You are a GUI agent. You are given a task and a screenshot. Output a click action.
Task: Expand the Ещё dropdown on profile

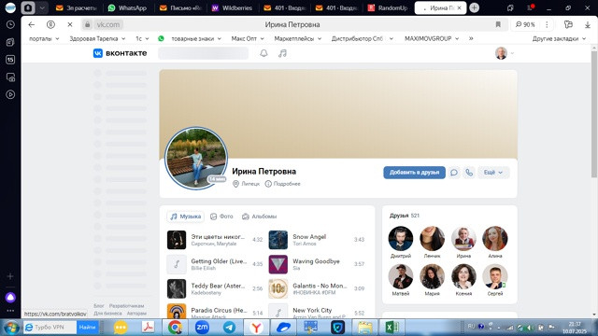pos(493,173)
